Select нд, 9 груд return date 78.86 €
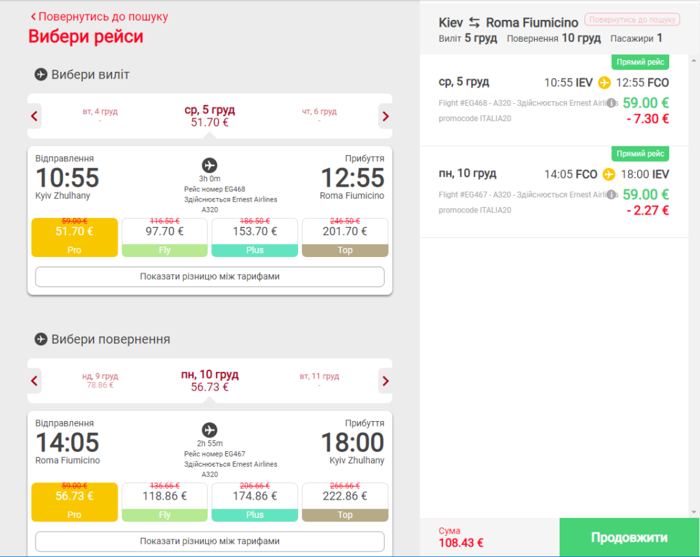 100,380
